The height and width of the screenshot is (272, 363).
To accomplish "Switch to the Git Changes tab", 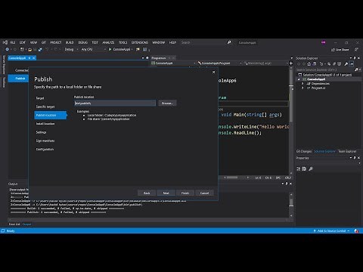I will 304,151.
